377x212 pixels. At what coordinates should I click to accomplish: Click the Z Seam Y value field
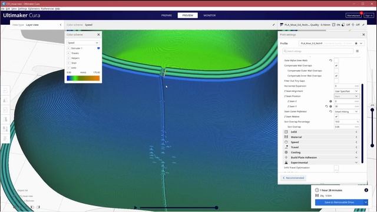click(347, 106)
